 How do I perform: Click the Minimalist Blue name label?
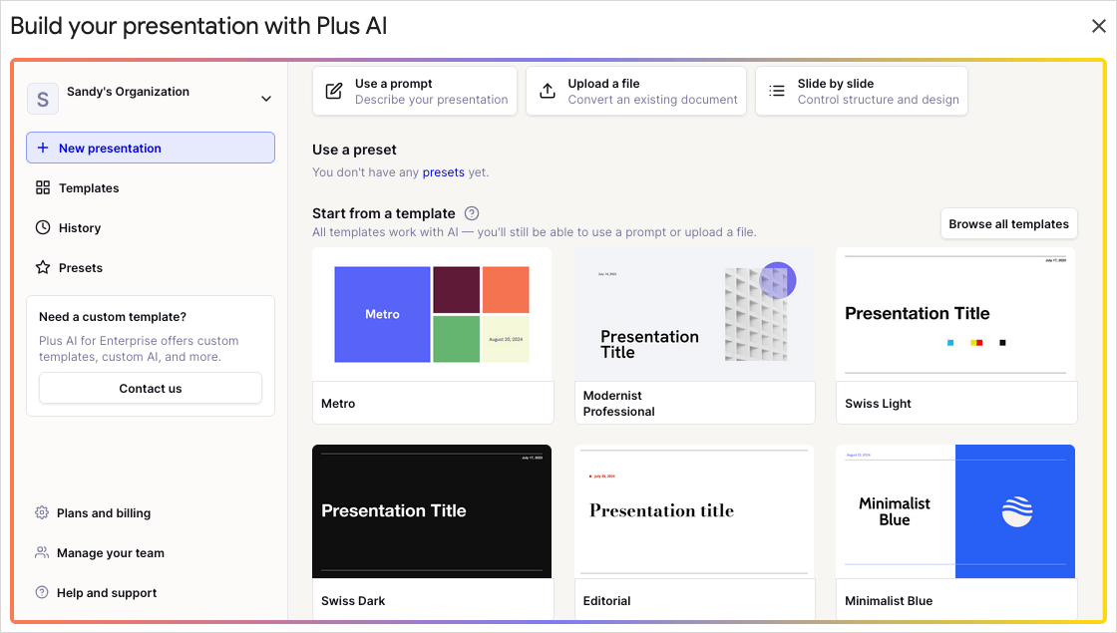coord(889,600)
